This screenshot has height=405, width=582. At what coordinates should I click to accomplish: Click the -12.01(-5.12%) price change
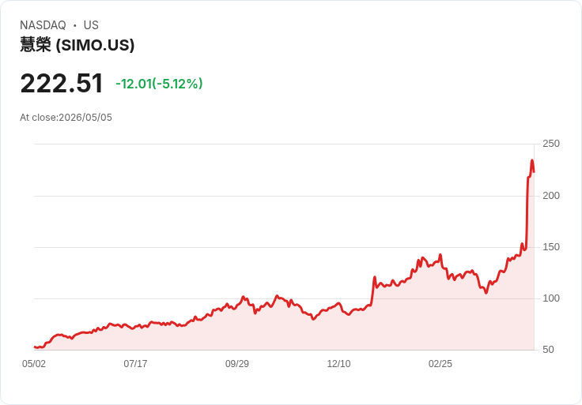[159, 84]
